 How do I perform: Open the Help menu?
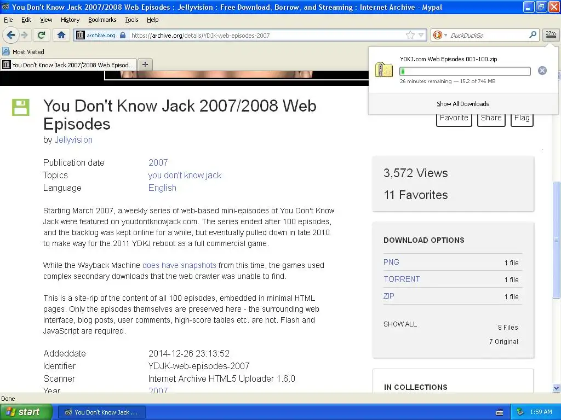[x=152, y=20]
